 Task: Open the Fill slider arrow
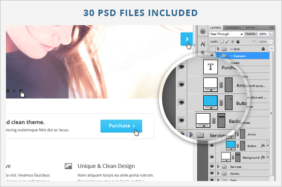(271, 42)
